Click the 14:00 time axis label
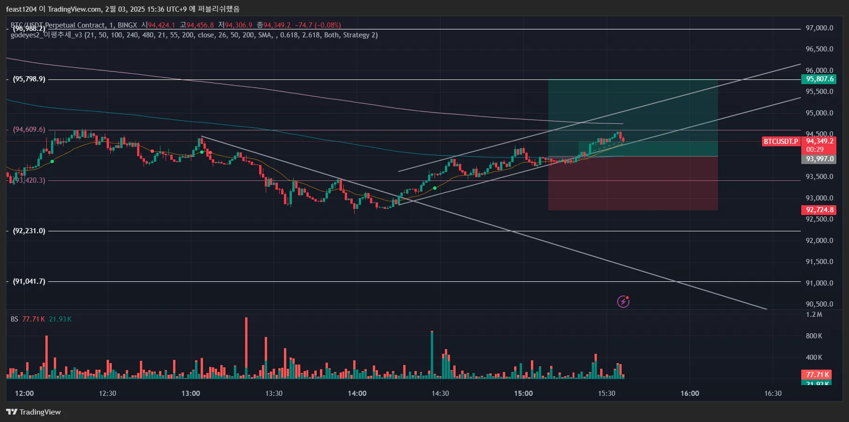Screen dimensions: 849x422 (x=357, y=393)
